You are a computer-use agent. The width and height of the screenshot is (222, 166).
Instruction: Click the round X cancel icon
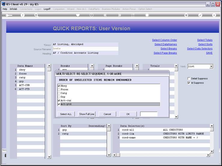214,15
